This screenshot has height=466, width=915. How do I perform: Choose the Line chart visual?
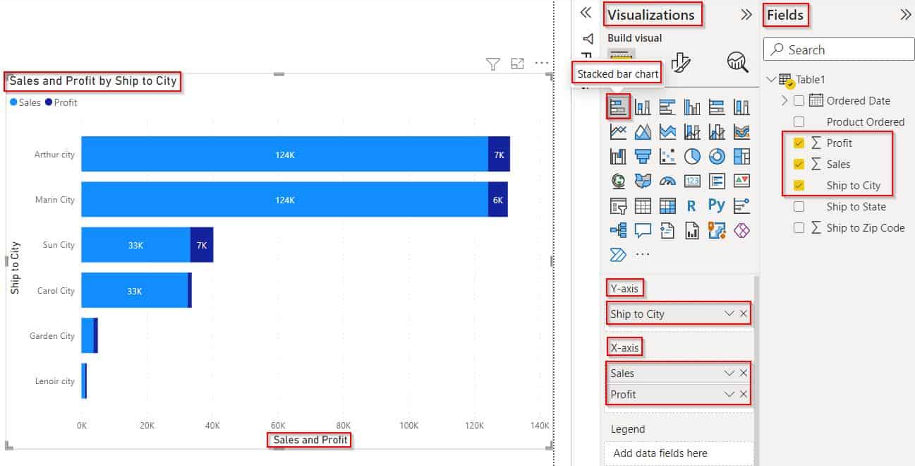(618, 131)
